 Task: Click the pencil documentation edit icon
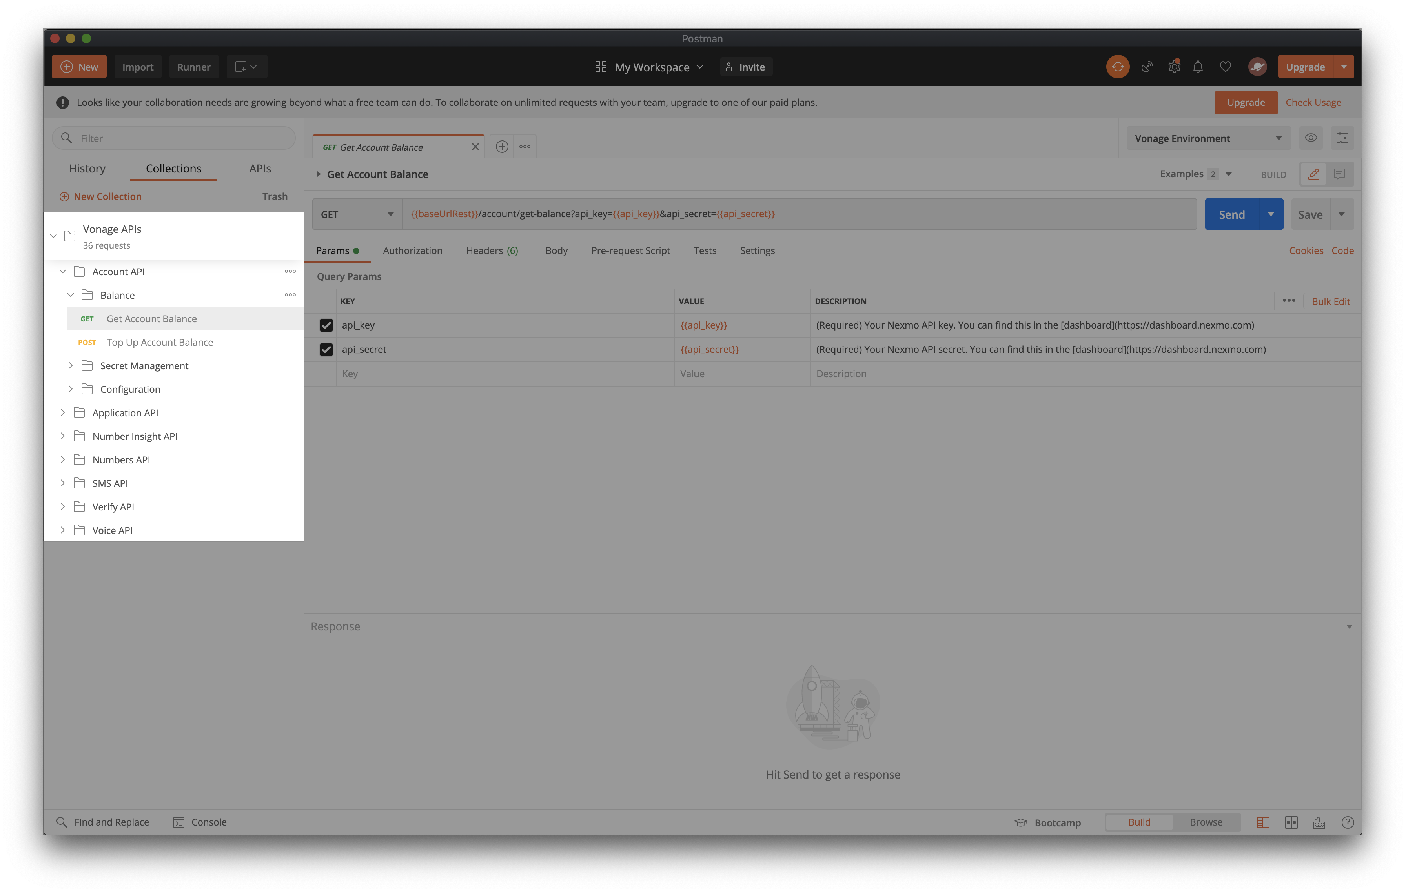1313,174
